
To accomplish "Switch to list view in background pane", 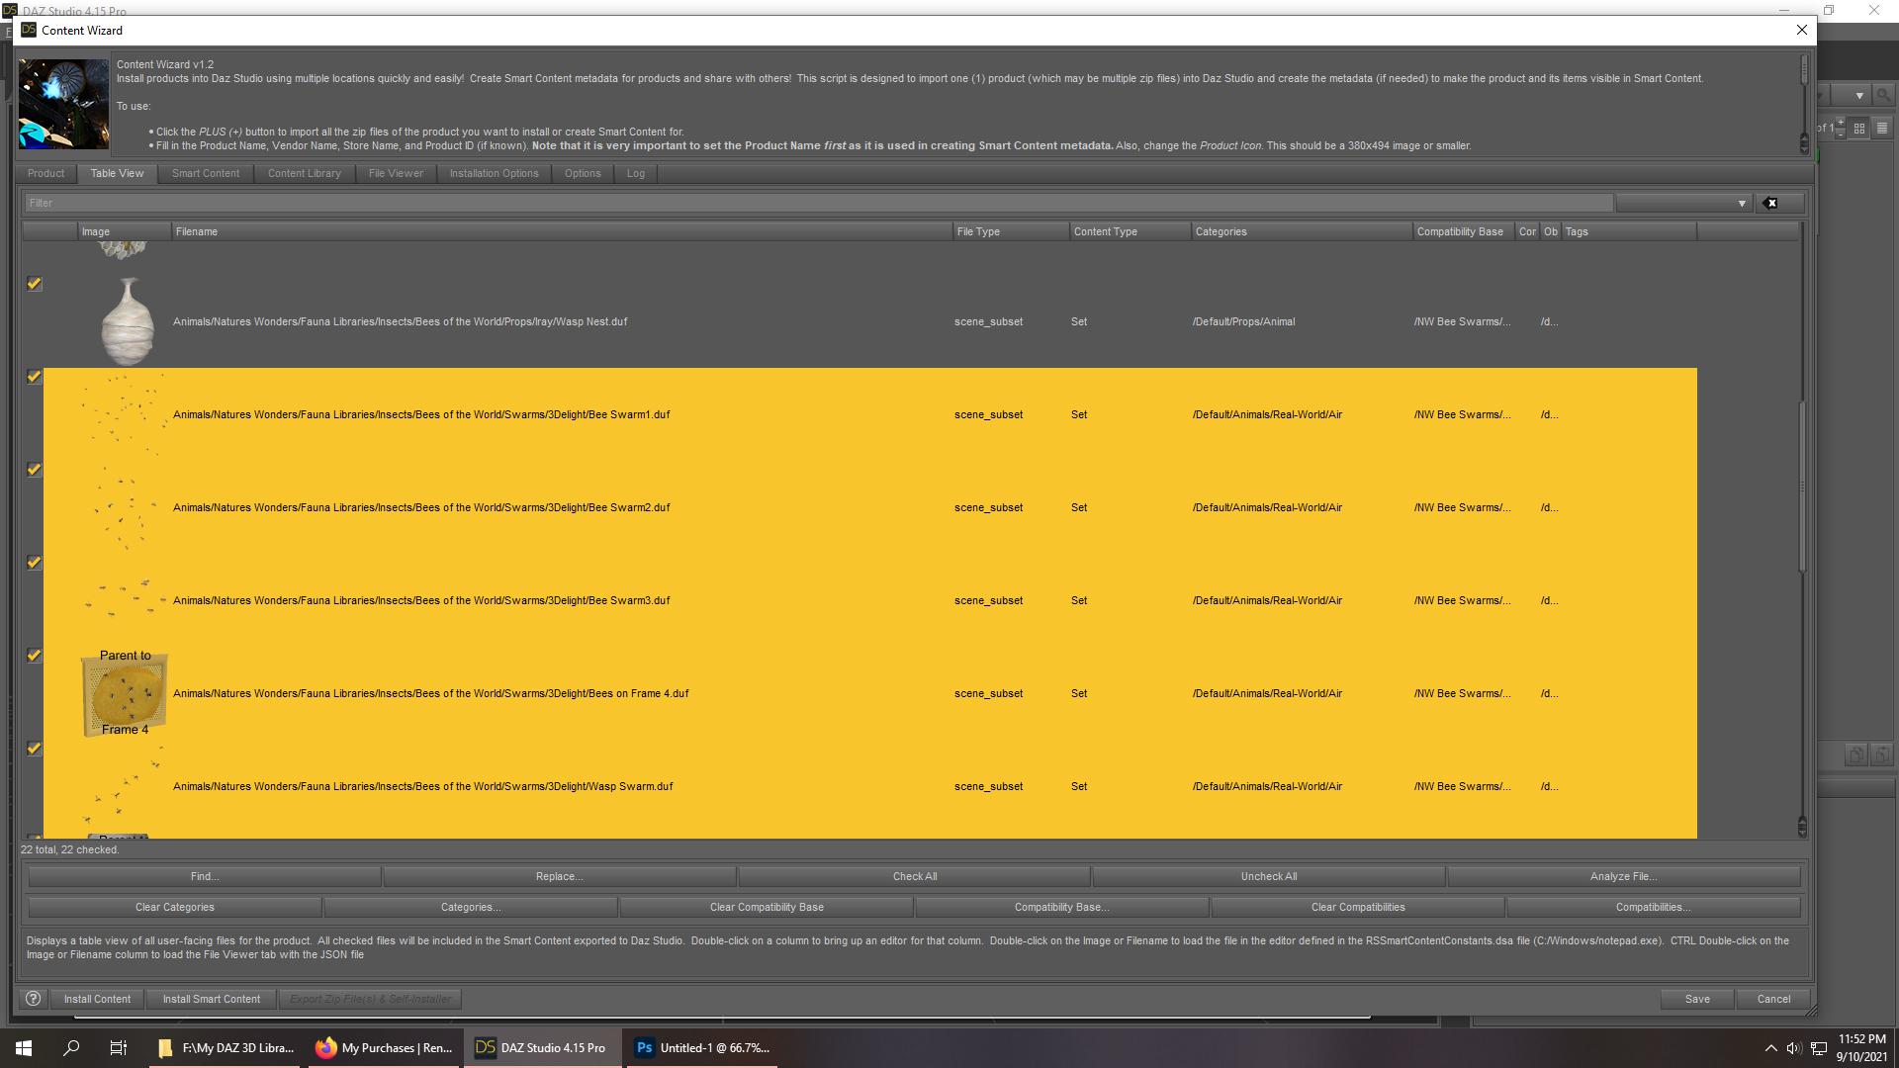I will [1882, 129].
